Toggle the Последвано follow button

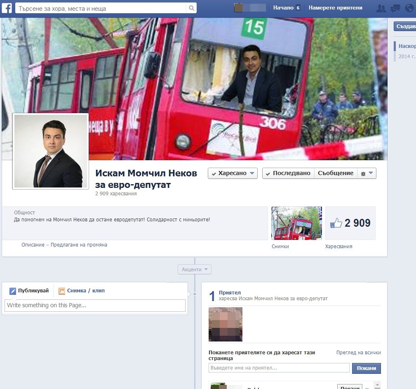288,173
